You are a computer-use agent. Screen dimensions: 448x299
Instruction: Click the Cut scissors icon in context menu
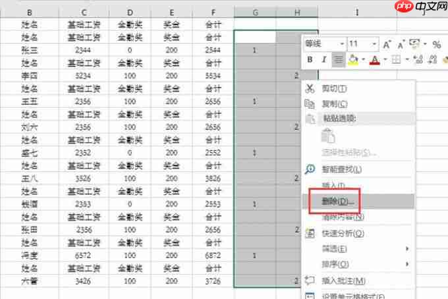point(310,88)
